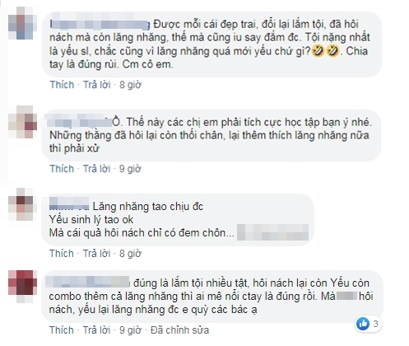This screenshot has width=409, height=346.
Task: Click the '9 giờ' timestamp of second comment
Action: 130,169
